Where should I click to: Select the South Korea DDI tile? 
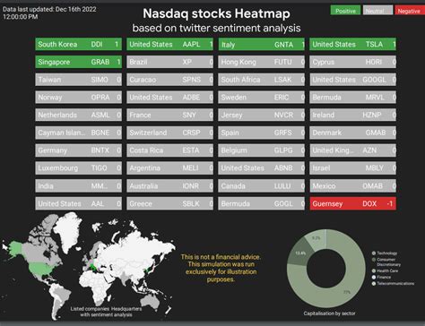point(78,44)
